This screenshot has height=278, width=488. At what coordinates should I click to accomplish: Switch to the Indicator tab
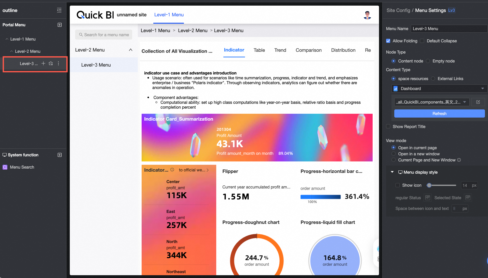coord(234,50)
